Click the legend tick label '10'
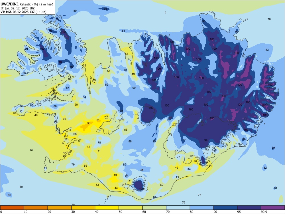Viewport: 285px width, 214px height. [x=26, y=212]
